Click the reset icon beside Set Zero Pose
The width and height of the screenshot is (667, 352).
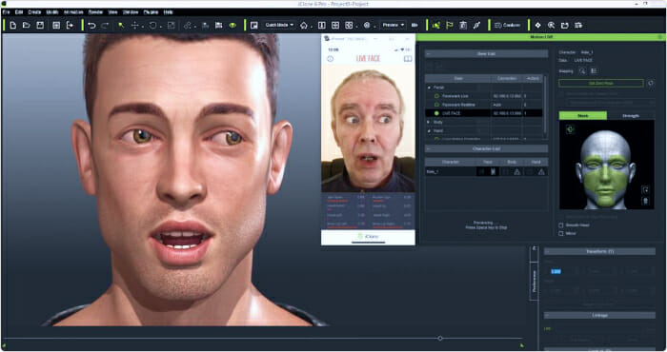(x=651, y=83)
